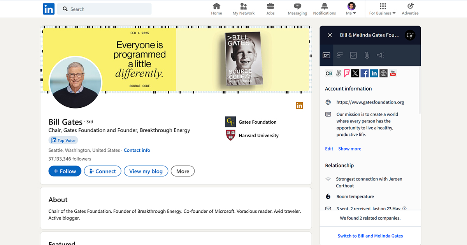Open Bill Gates' profile photo
Image resolution: width=467 pixels, height=245 pixels.
75,82
